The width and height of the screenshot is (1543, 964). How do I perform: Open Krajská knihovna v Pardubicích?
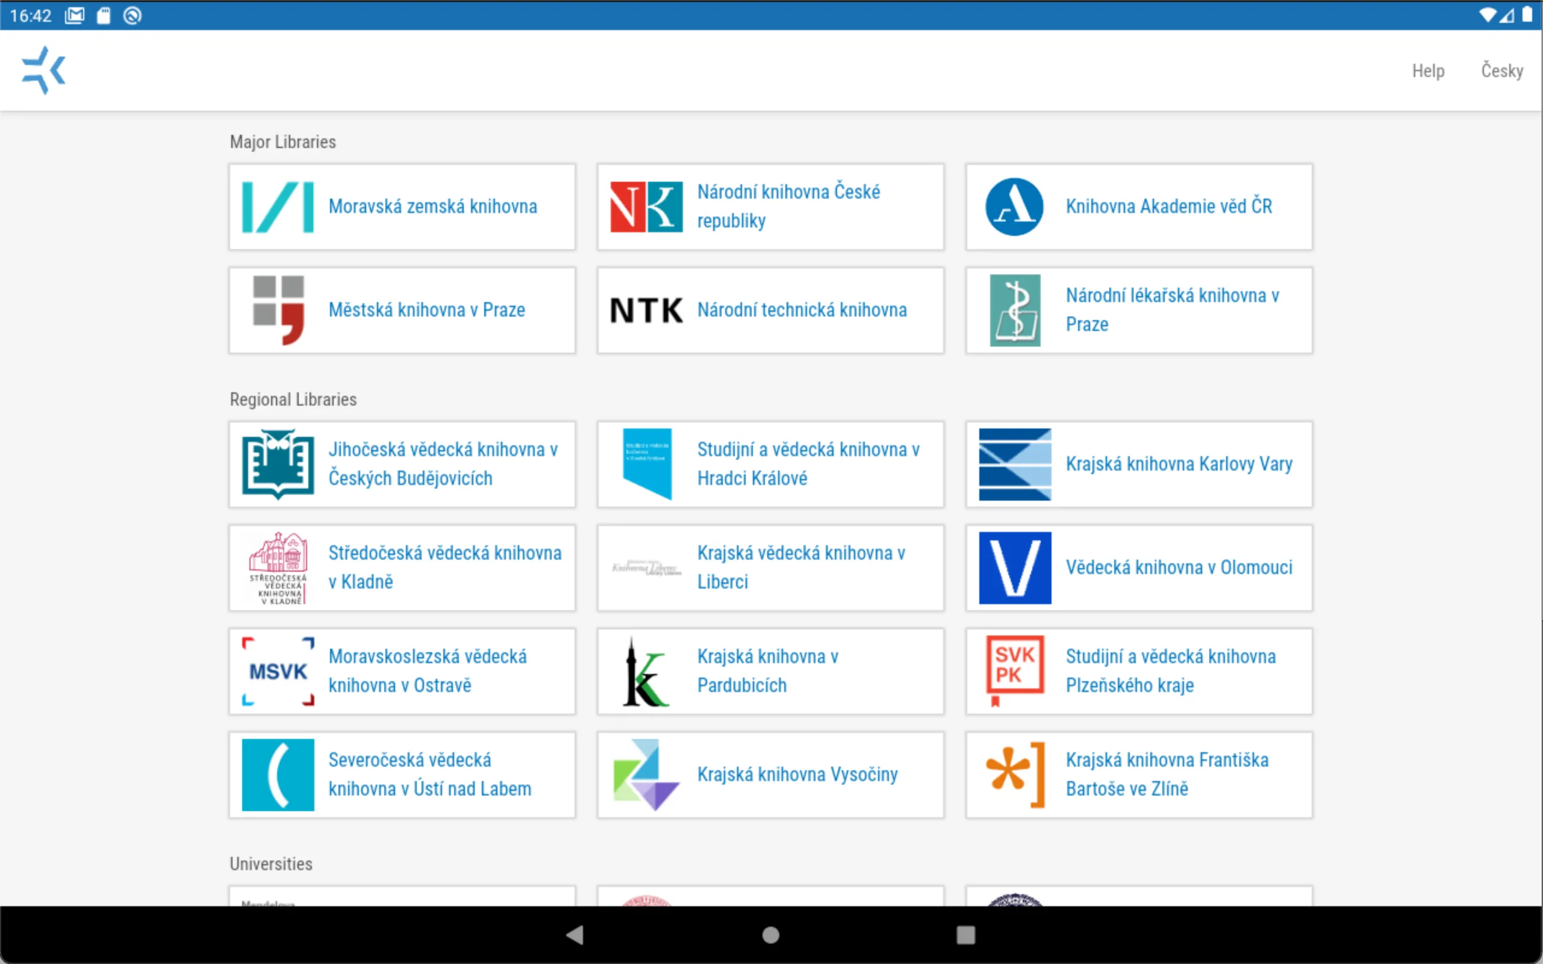(x=768, y=671)
